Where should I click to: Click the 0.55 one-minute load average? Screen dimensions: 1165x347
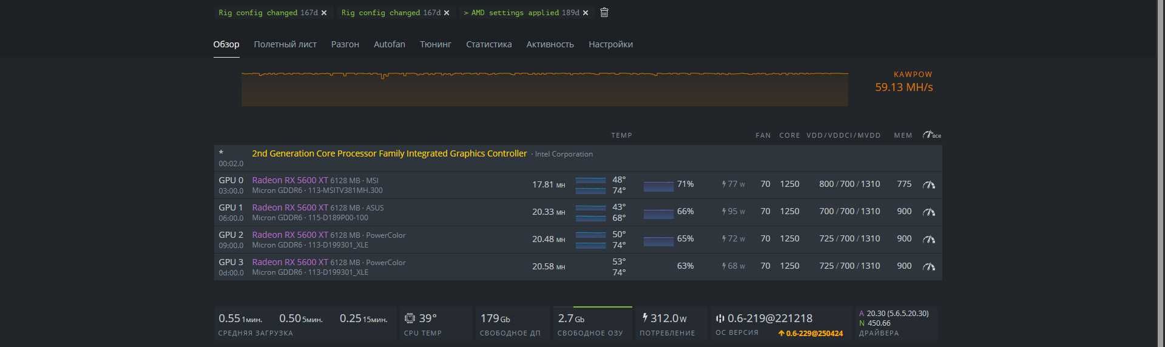pos(240,318)
